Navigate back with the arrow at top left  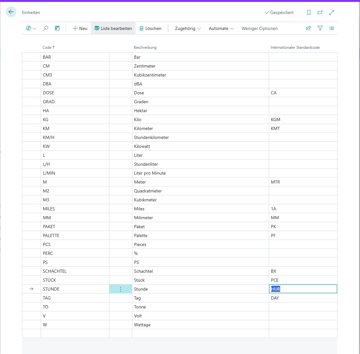click(x=11, y=12)
